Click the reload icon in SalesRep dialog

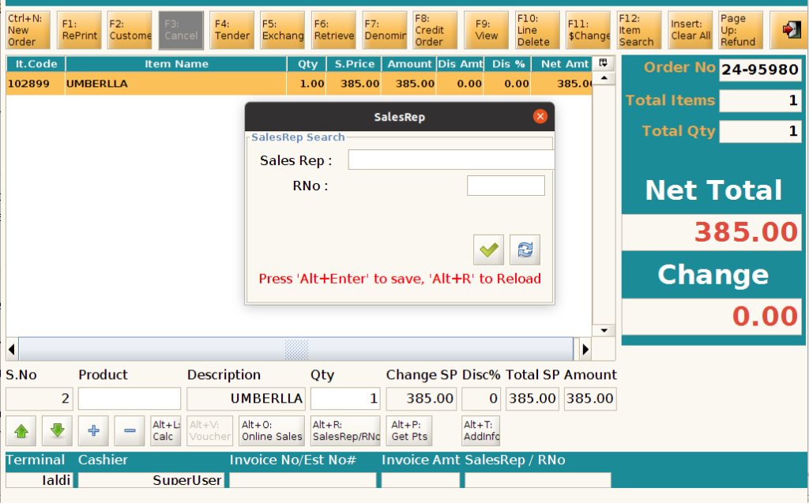point(525,250)
